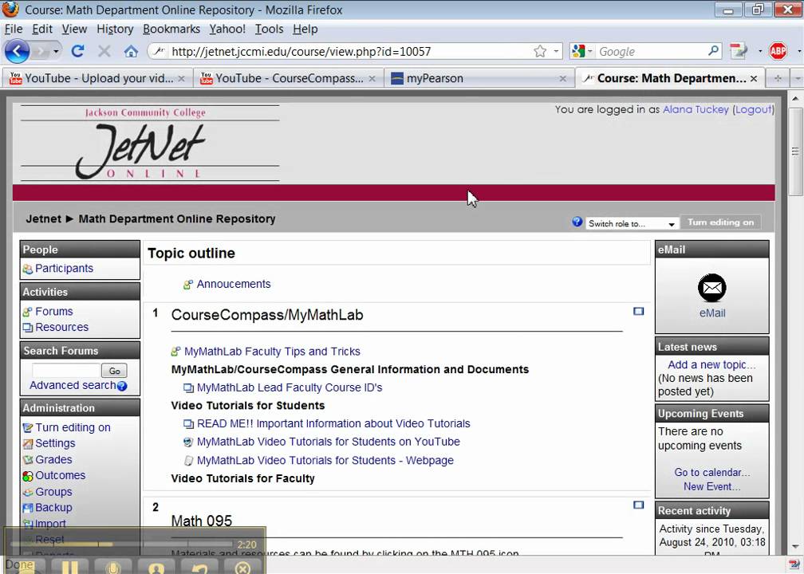
Task: Open the History menu
Action: click(115, 29)
